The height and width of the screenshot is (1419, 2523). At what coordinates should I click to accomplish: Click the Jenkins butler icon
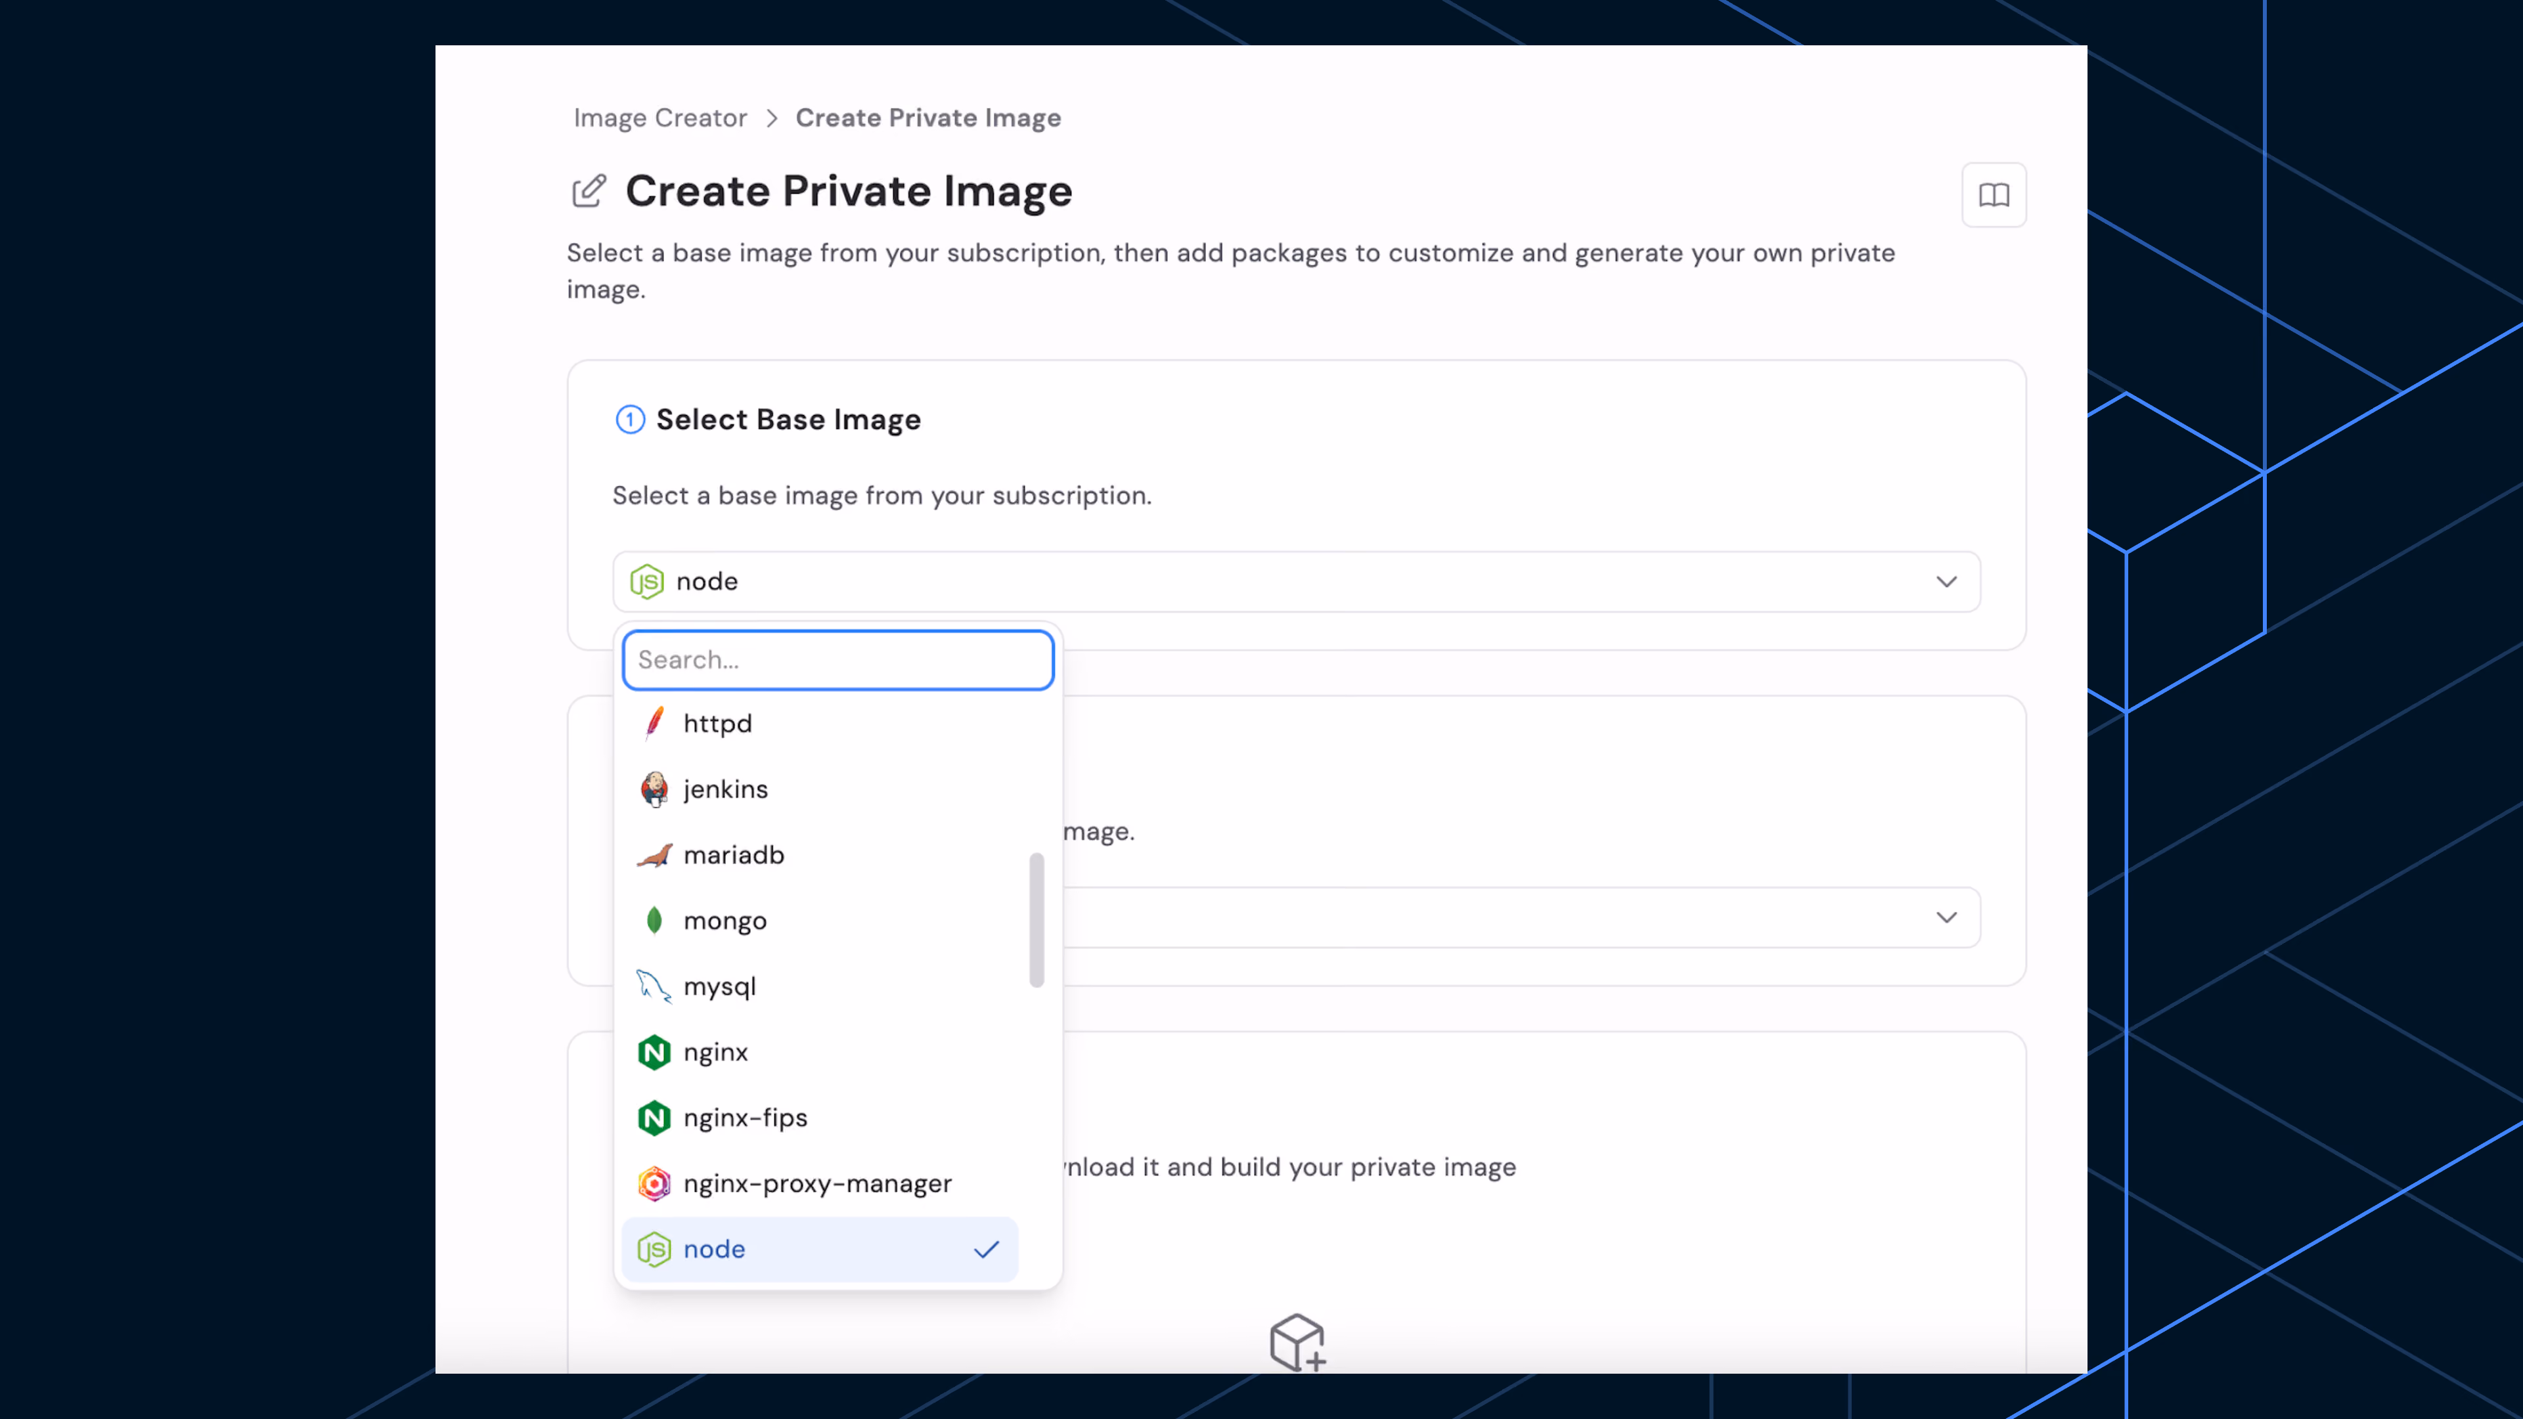tap(654, 789)
